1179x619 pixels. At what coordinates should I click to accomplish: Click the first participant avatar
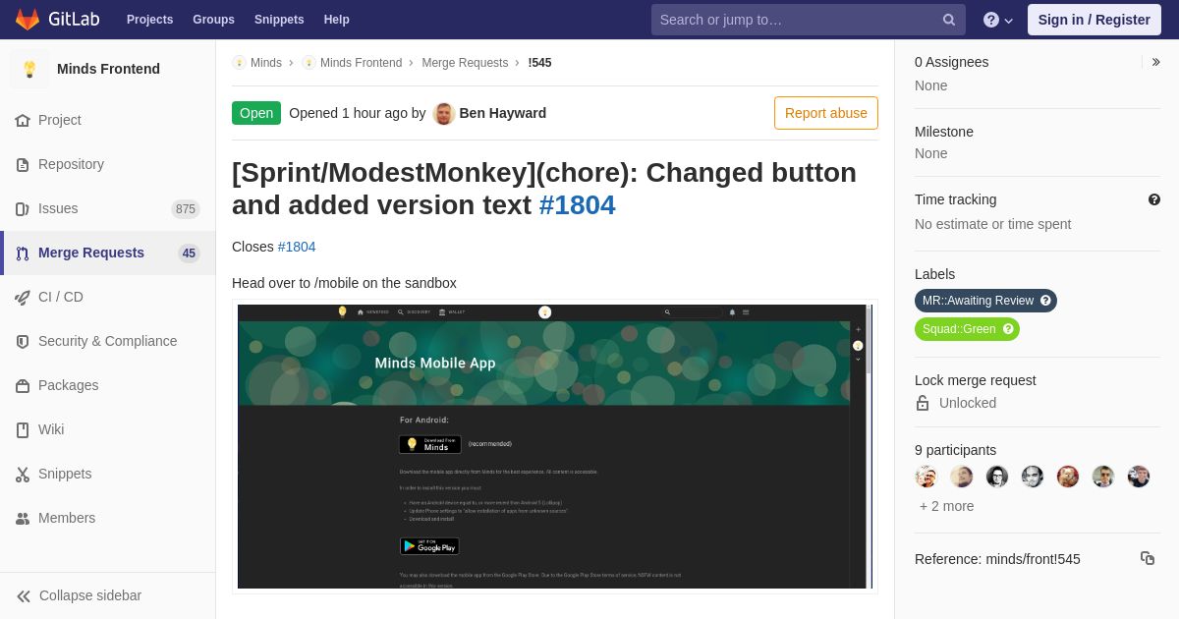(926, 477)
